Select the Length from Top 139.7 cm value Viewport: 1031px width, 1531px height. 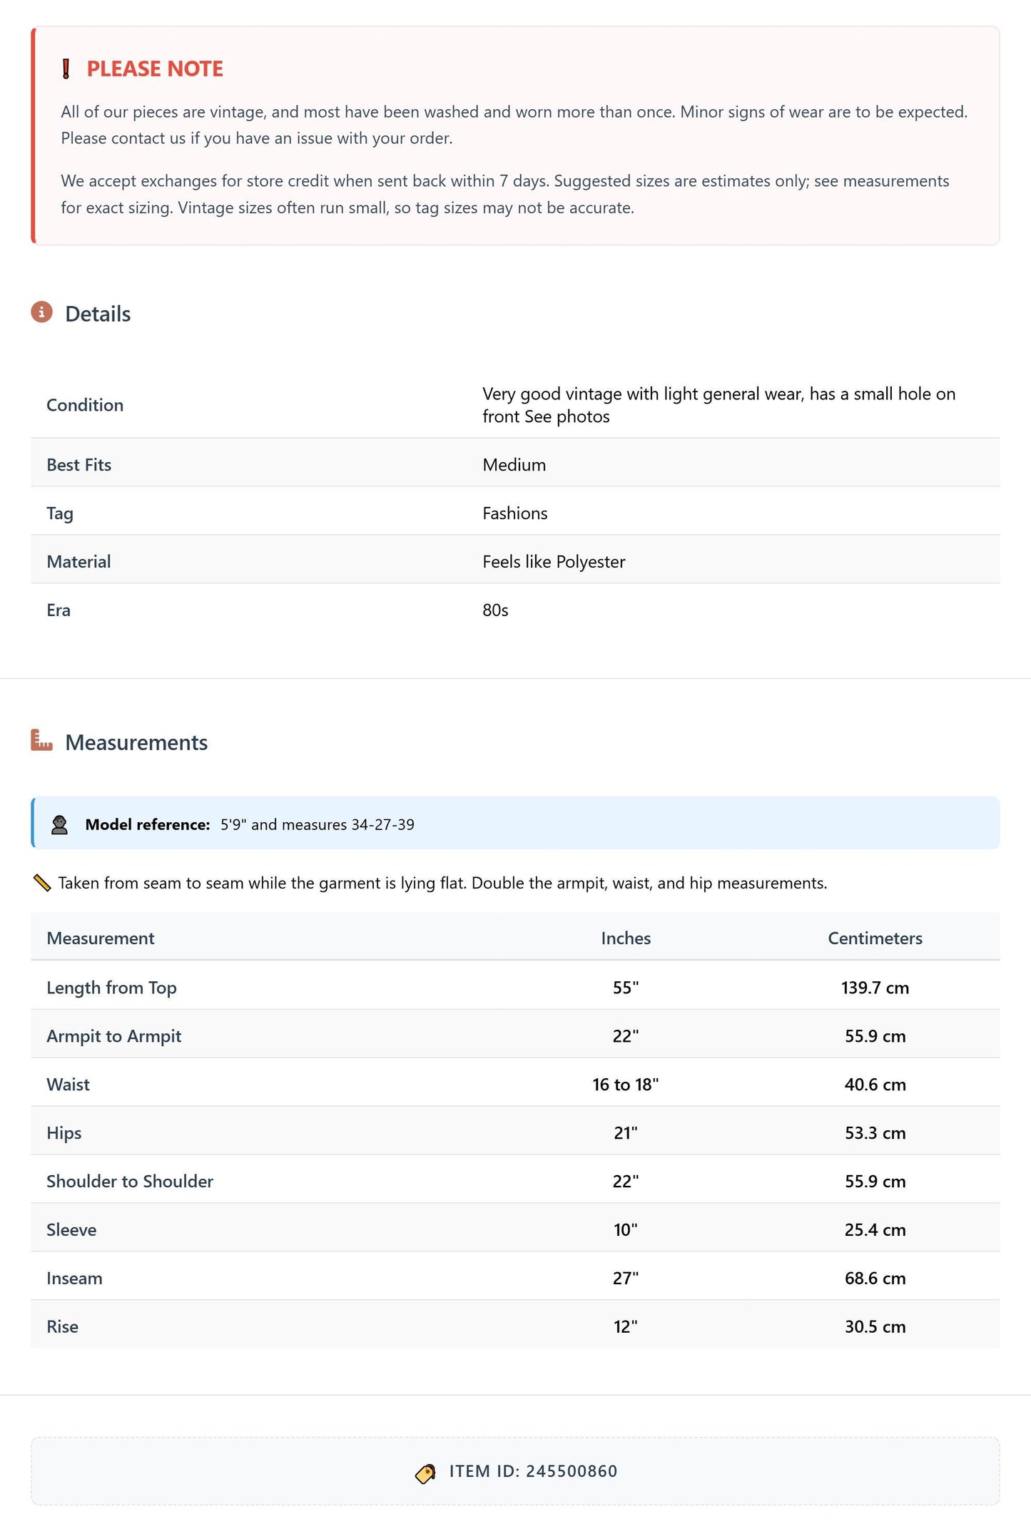875,988
